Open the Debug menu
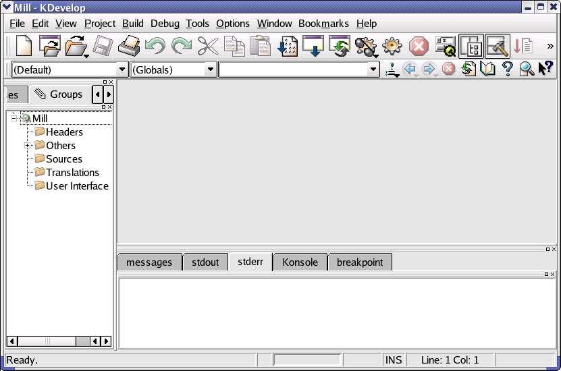 pos(165,24)
